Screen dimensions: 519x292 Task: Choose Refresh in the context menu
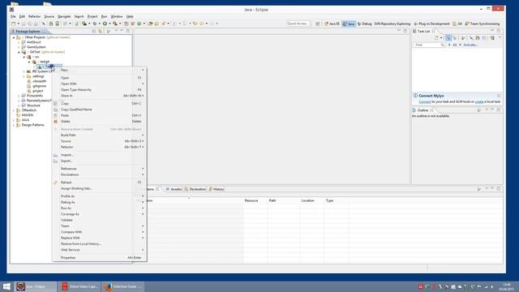point(99,182)
